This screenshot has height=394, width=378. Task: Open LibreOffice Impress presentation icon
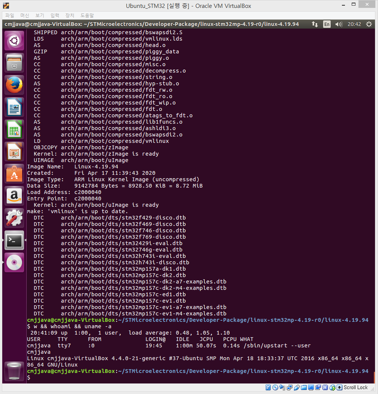[14, 152]
